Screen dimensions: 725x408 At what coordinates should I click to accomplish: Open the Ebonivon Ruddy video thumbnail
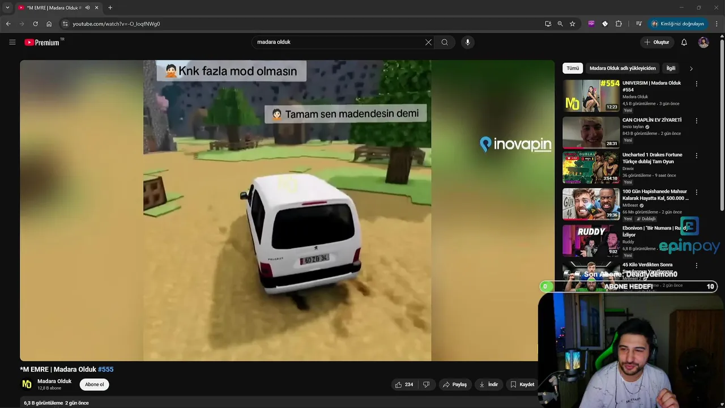click(x=591, y=241)
